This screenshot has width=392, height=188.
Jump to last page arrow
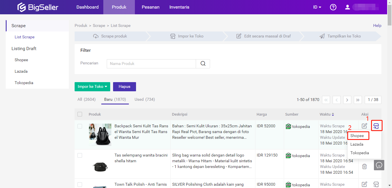point(358,100)
